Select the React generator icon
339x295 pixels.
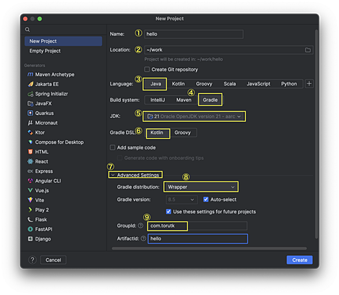[x=30, y=162]
